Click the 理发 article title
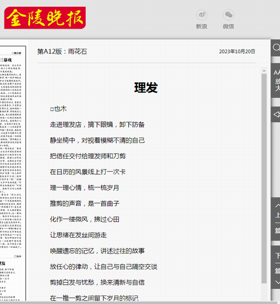Screen dimensions: 280x304 coord(146,87)
